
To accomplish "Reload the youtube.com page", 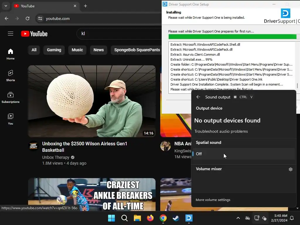I will (x=28, y=18).
